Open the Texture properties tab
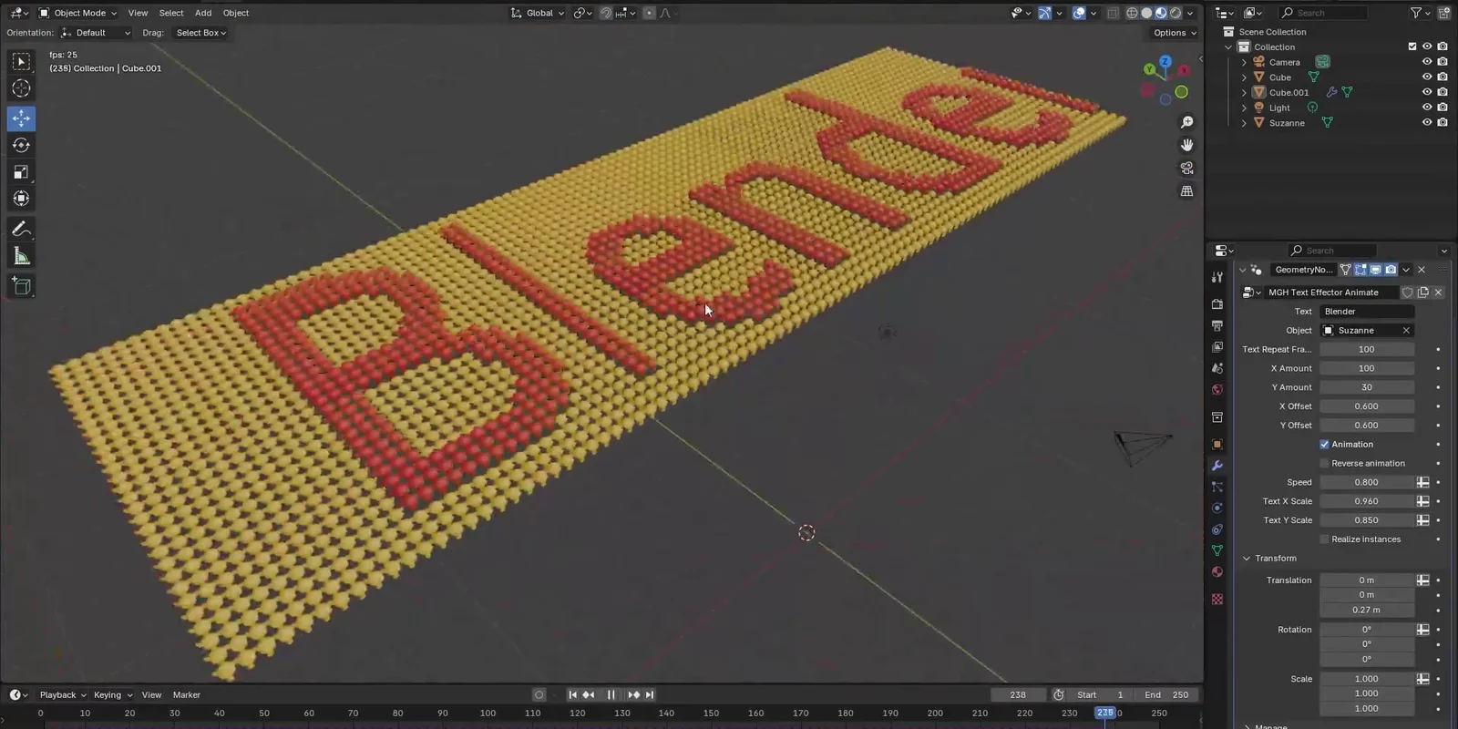The image size is (1458, 729). (1217, 599)
